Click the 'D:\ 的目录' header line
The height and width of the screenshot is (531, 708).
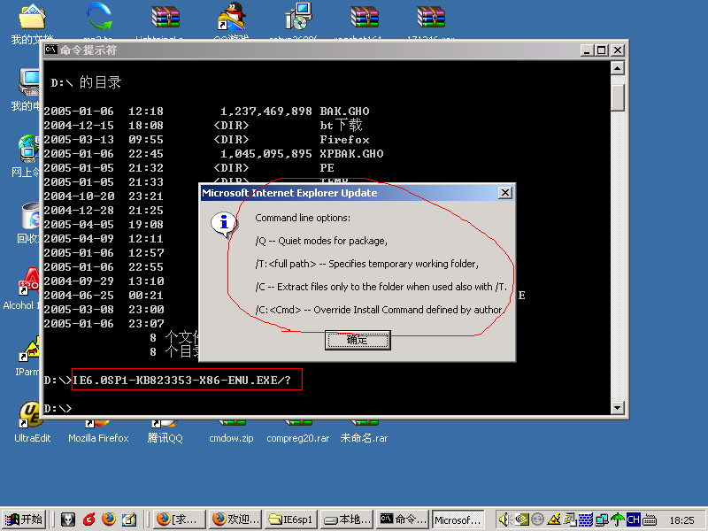(x=86, y=82)
